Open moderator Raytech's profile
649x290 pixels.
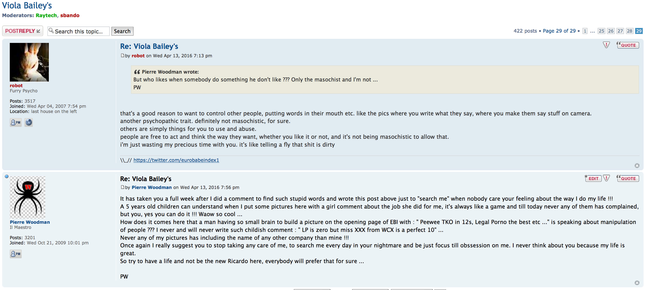click(x=46, y=15)
